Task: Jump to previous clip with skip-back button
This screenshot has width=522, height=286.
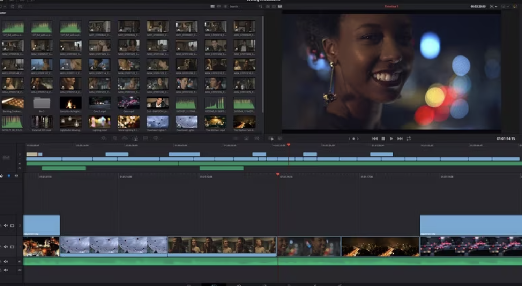Action: pyautogui.click(x=375, y=138)
